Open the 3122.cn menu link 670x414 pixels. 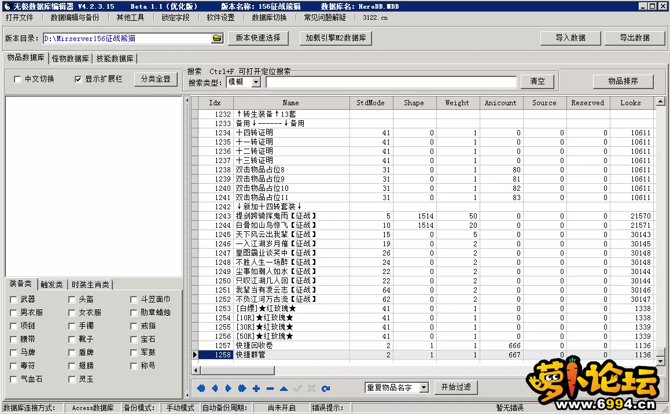pos(375,17)
